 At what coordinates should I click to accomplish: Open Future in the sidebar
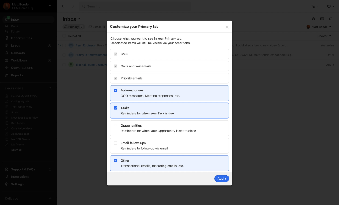click(x=15, y=32)
